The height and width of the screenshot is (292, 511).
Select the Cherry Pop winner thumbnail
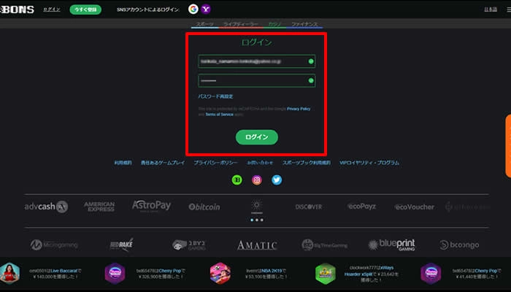[x=115, y=274]
